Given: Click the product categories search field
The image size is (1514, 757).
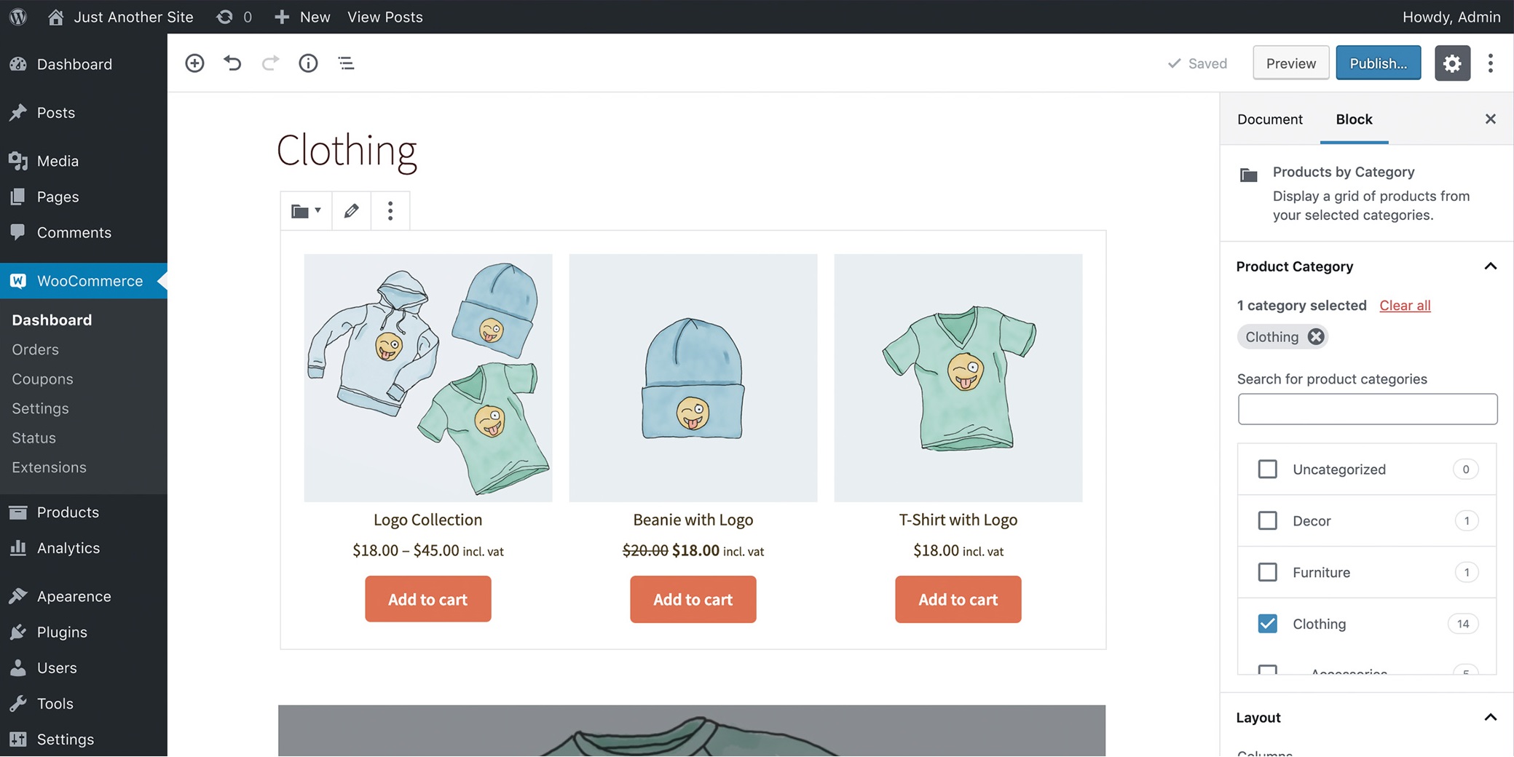Looking at the screenshot, I should (1367, 409).
